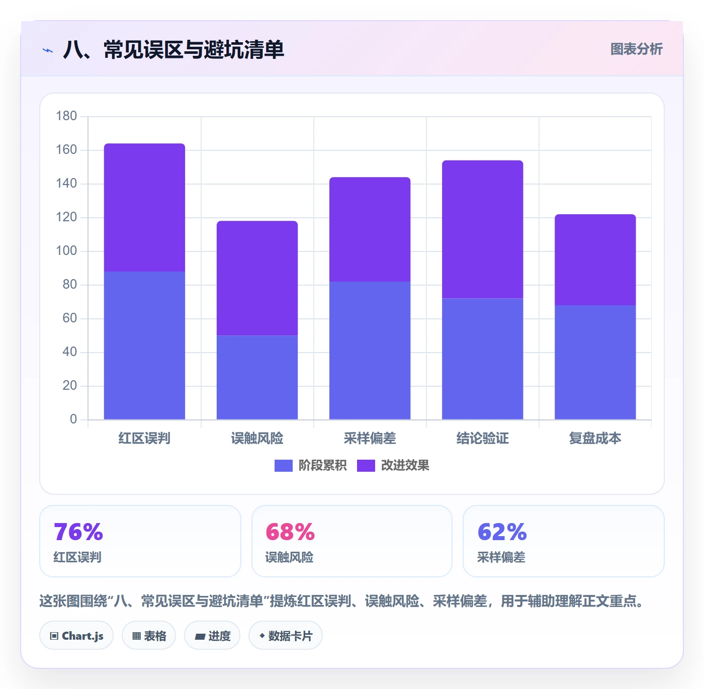Select the Chart.js tag chip
Viewport: 704px width, 689px height.
pos(76,636)
